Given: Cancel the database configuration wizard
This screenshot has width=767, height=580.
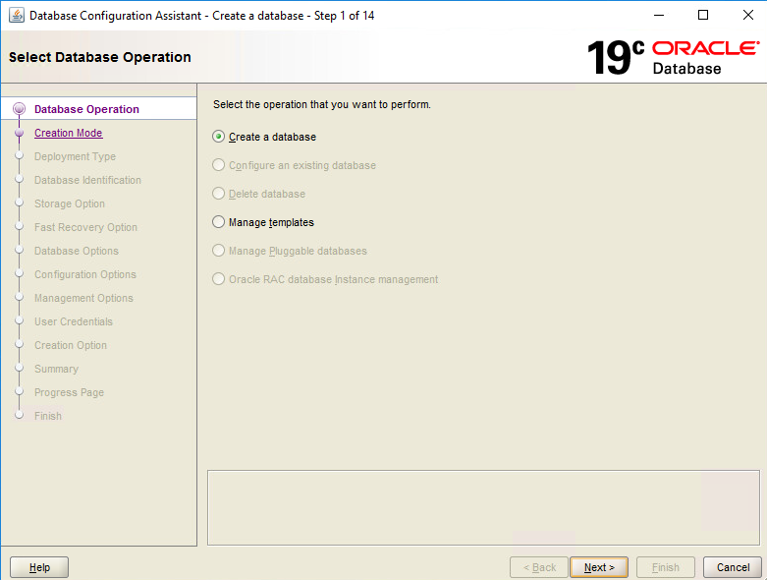Looking at the screenshot, I should tap(733, 567).
